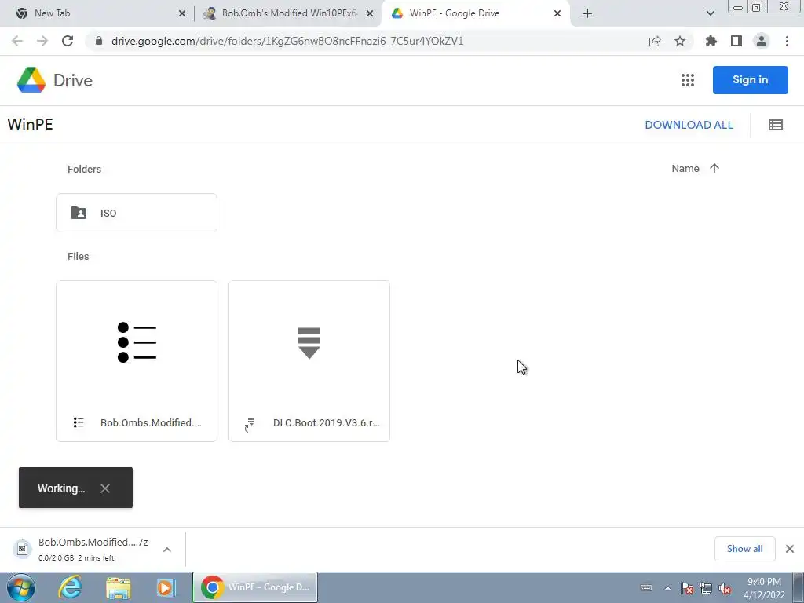Show hidden system tray icons
The width and height of the screenshot is (804, 603).
pyautogui.click(x=667, y=588)
